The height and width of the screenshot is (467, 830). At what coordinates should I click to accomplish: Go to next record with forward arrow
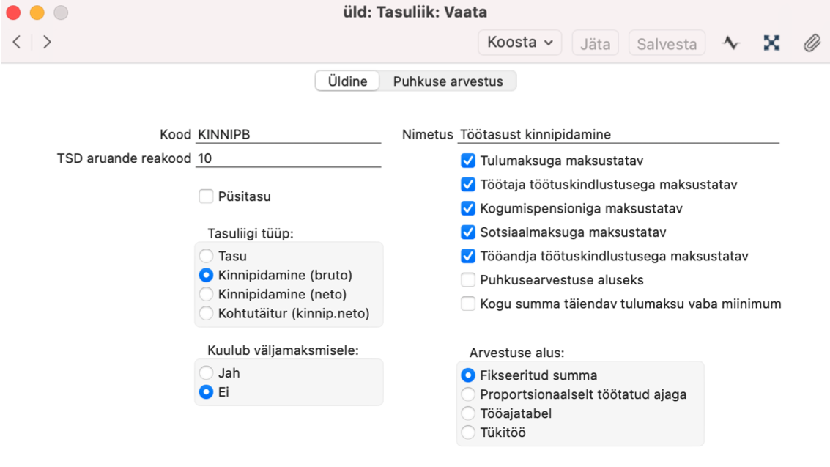[47, 42]
